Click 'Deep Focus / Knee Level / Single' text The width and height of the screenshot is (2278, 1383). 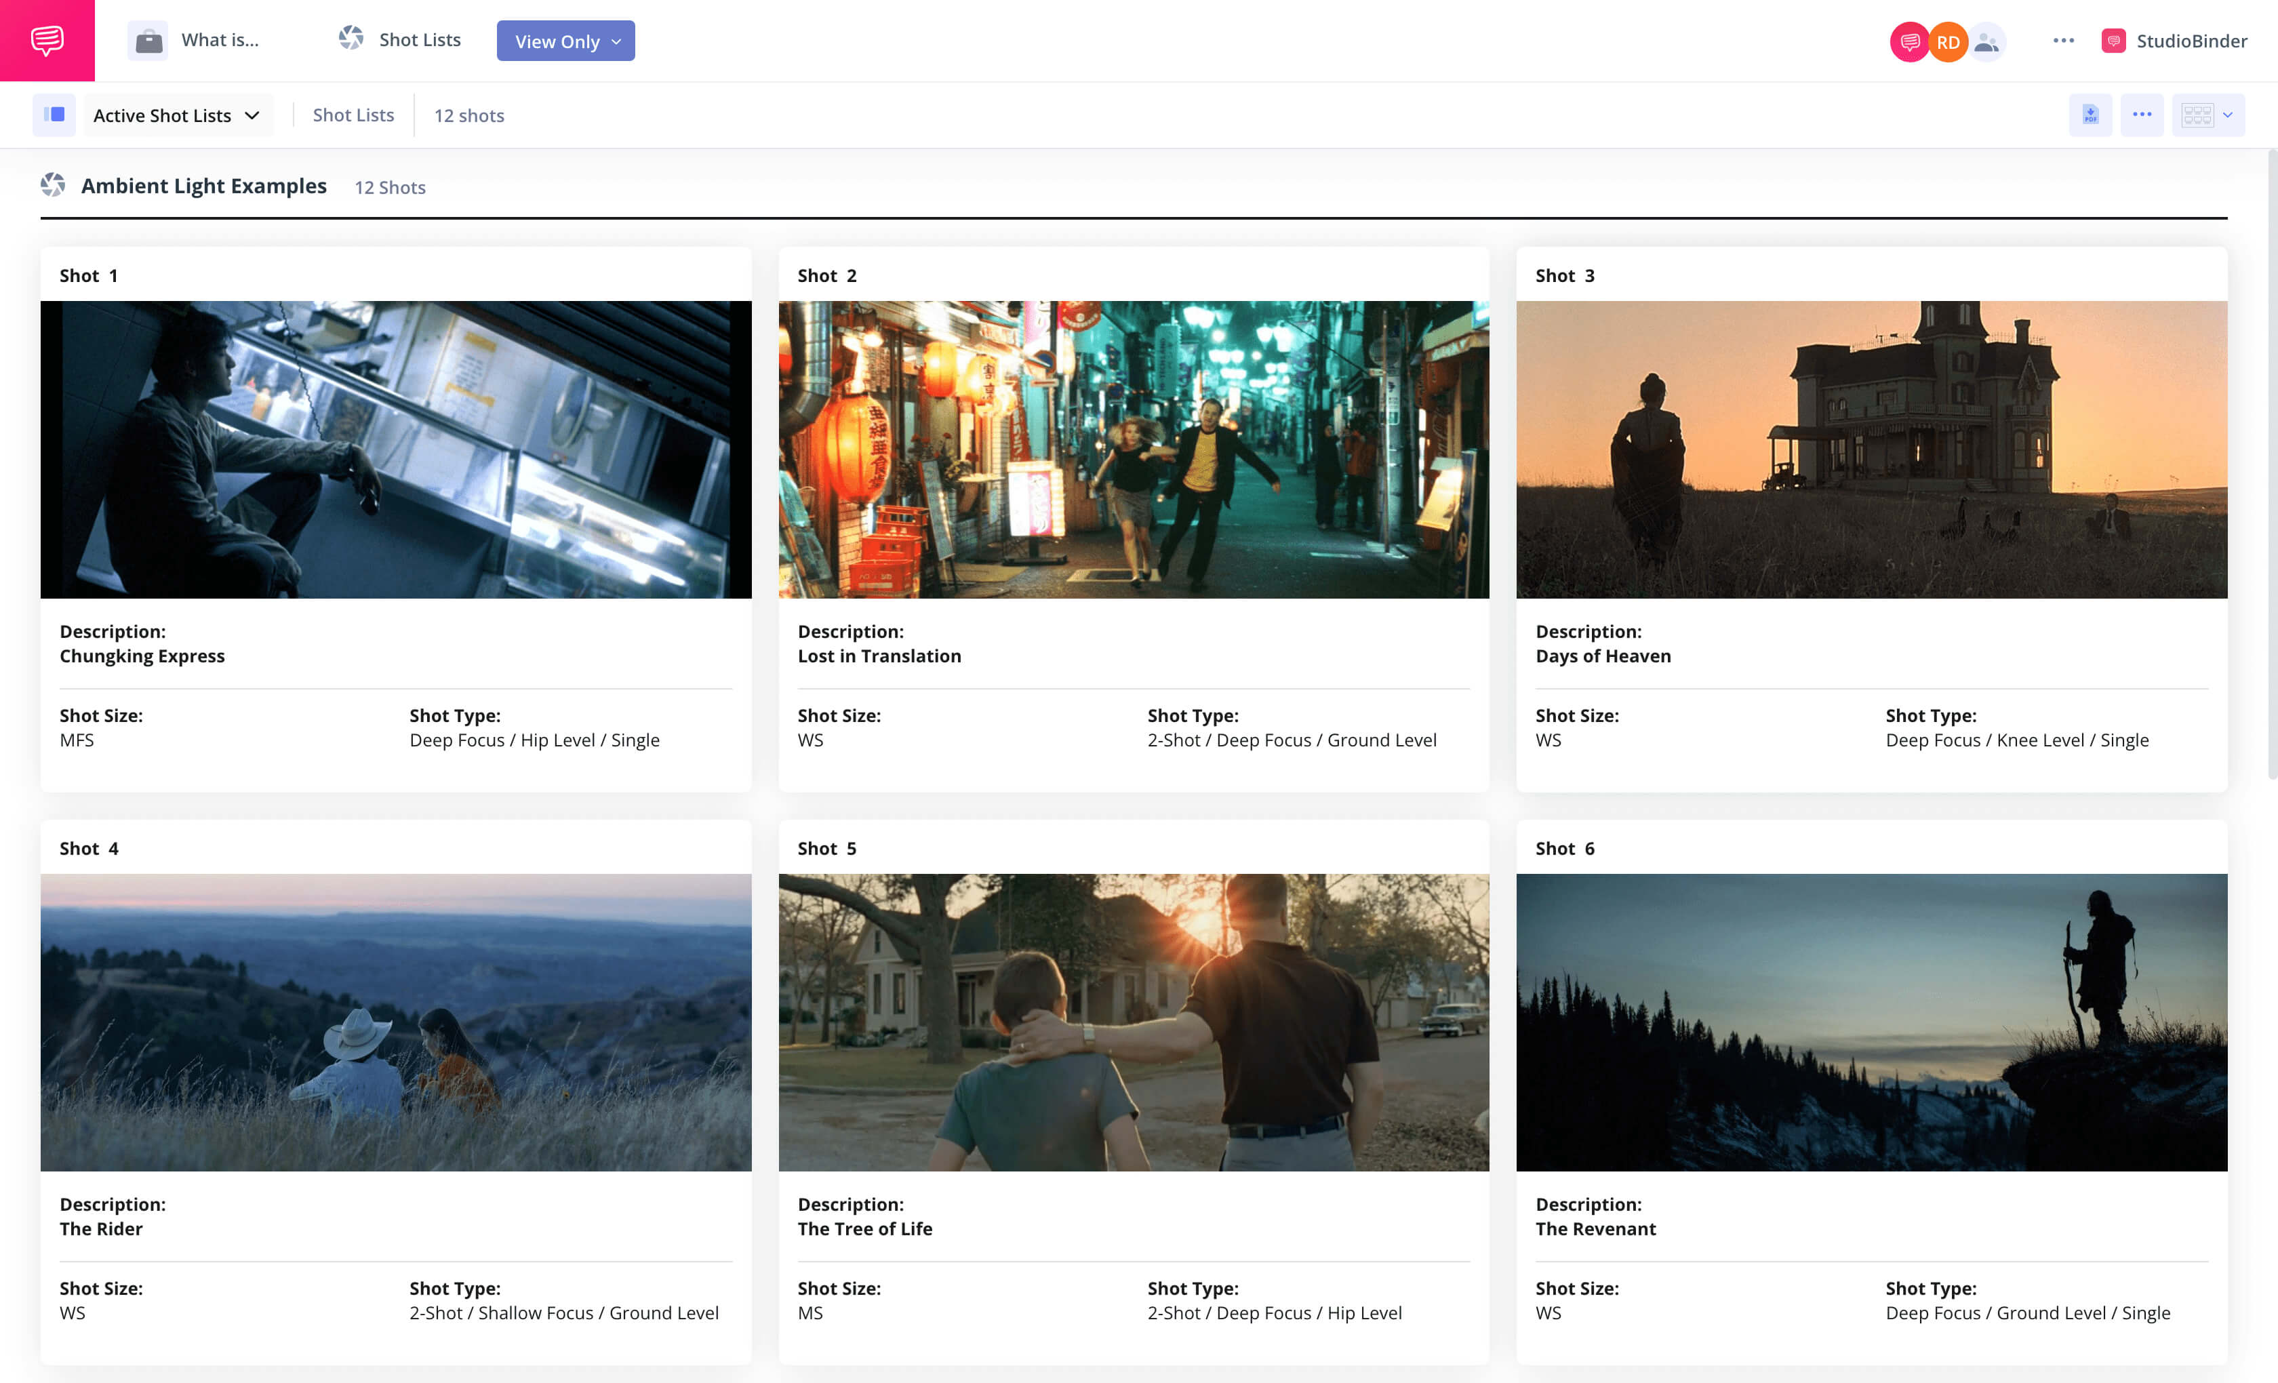(x=2017, y=740)
